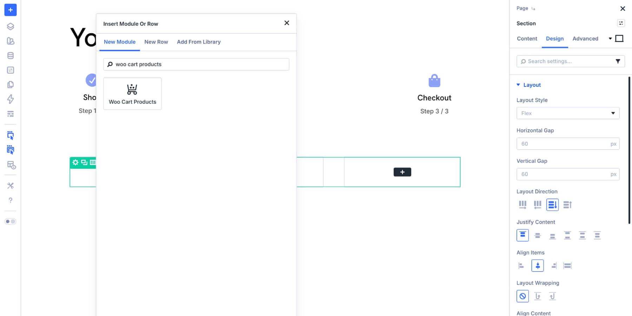Set Justify Content to center
Image resolution: width=632 pixels, height=316 pixels.
click(538, 235)
